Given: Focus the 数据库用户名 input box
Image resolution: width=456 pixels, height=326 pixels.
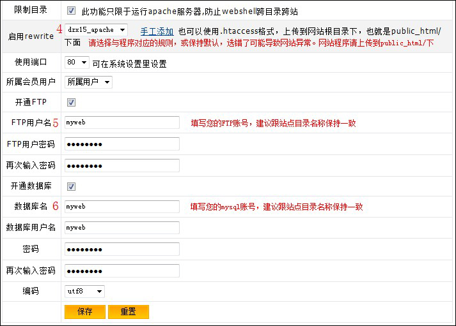Looking at the screenshot, I should pyautogui.click(x=122, y=228).
